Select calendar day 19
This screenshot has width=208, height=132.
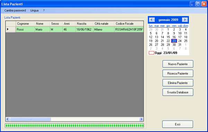(151, 41)
